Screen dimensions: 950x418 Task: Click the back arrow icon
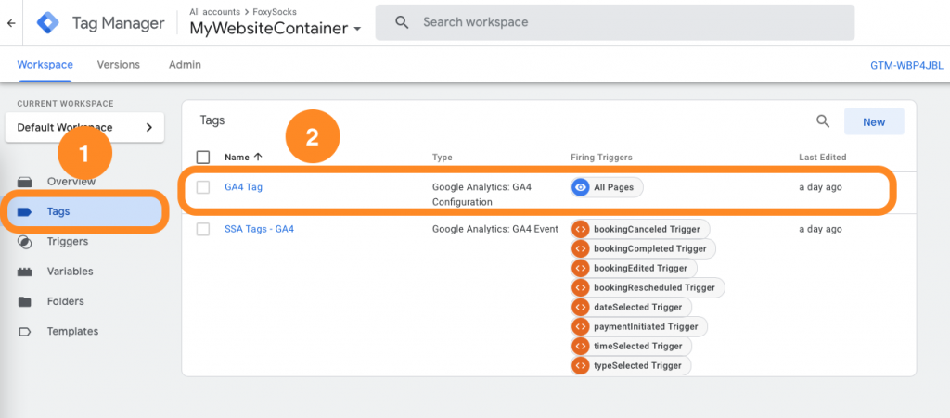pyautogui.click(x=11, y=23)
